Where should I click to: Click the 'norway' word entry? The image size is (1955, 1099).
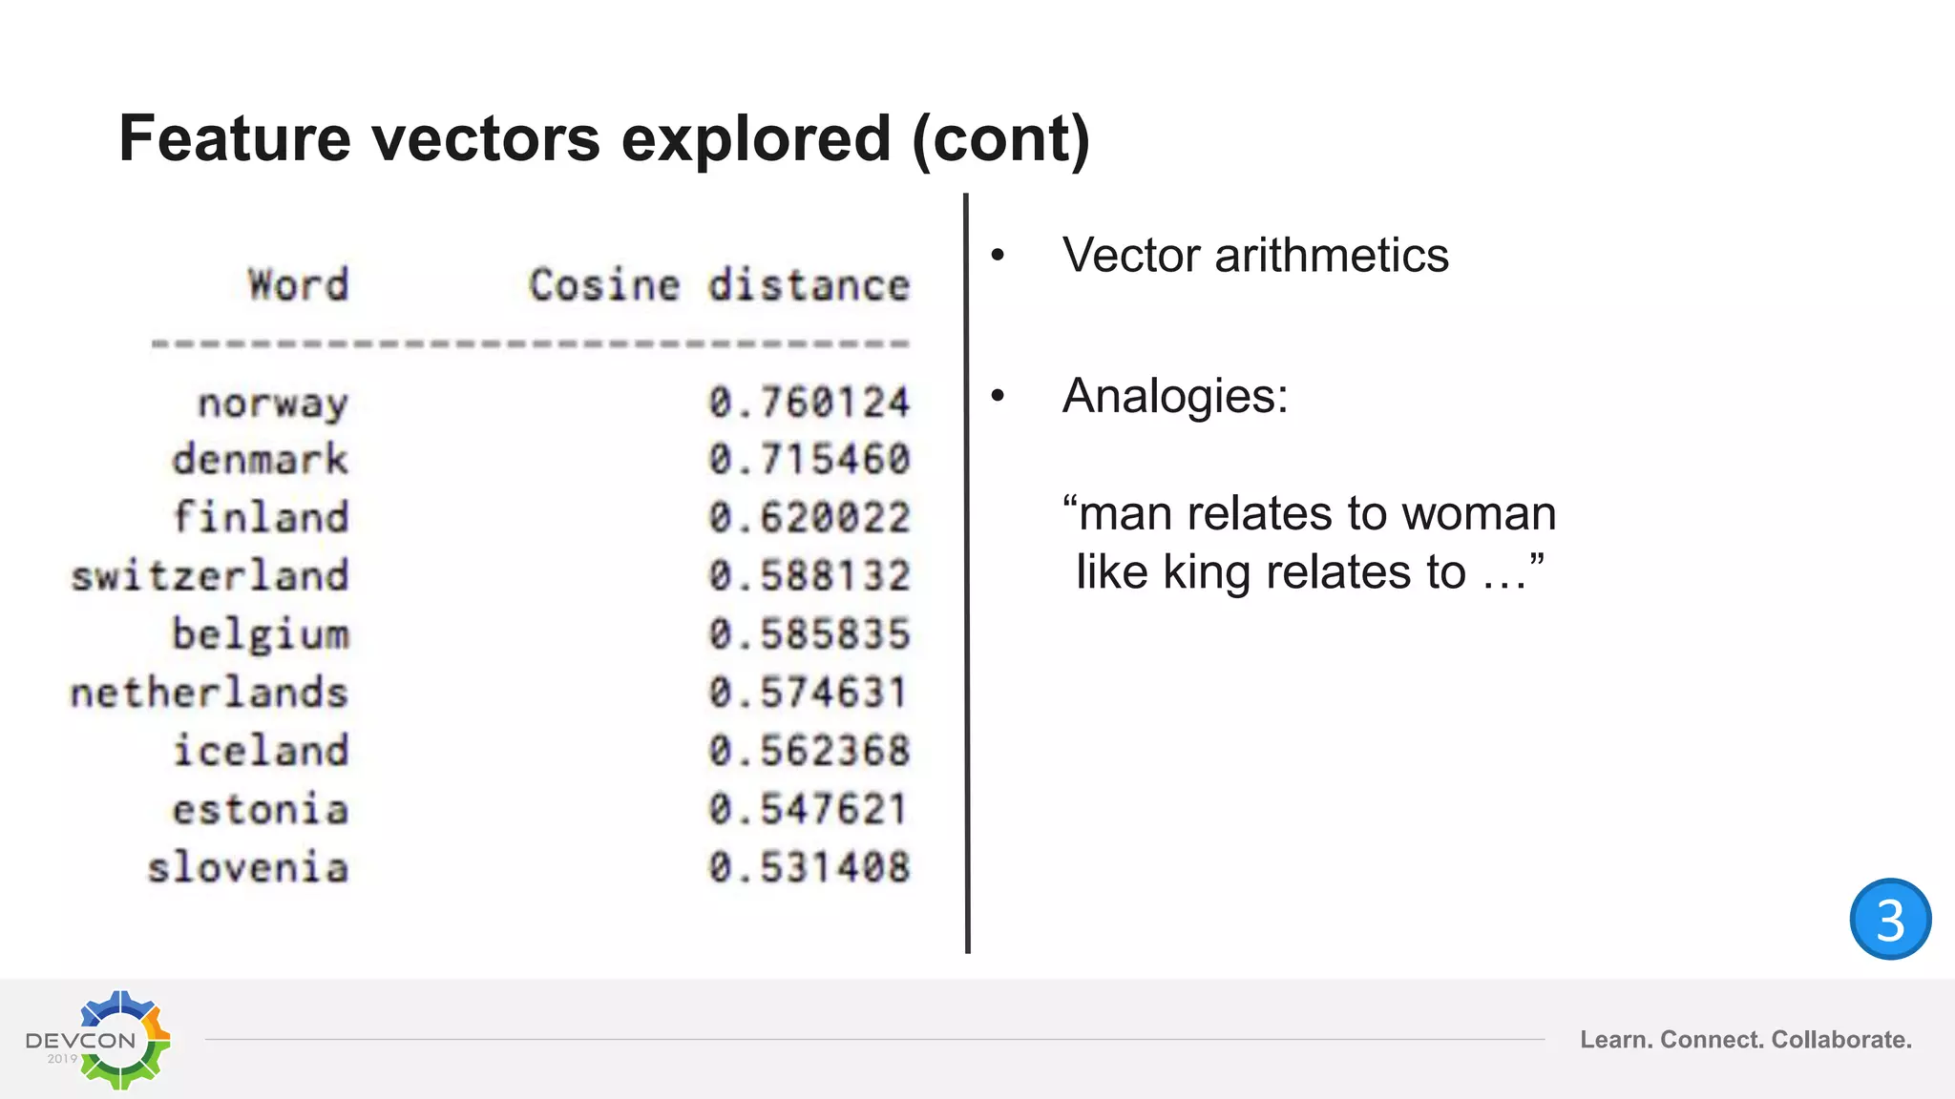pos(273,404)
